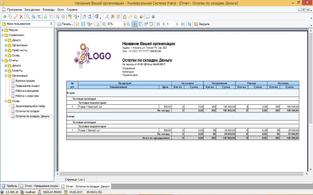Go to the next report page
Image resolution: width=313 pixels, height=195 pixels.
(x=177, y=24)
